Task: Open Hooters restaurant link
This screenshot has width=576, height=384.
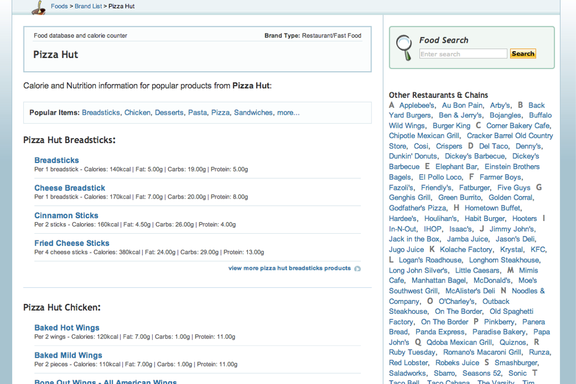Action: [x=525, y=218]
